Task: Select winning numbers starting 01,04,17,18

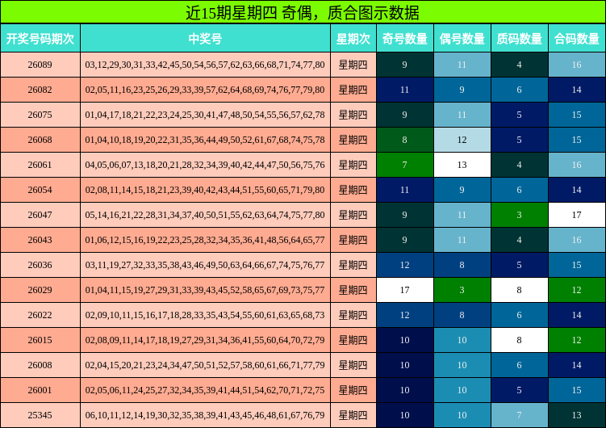Action: 205,115
